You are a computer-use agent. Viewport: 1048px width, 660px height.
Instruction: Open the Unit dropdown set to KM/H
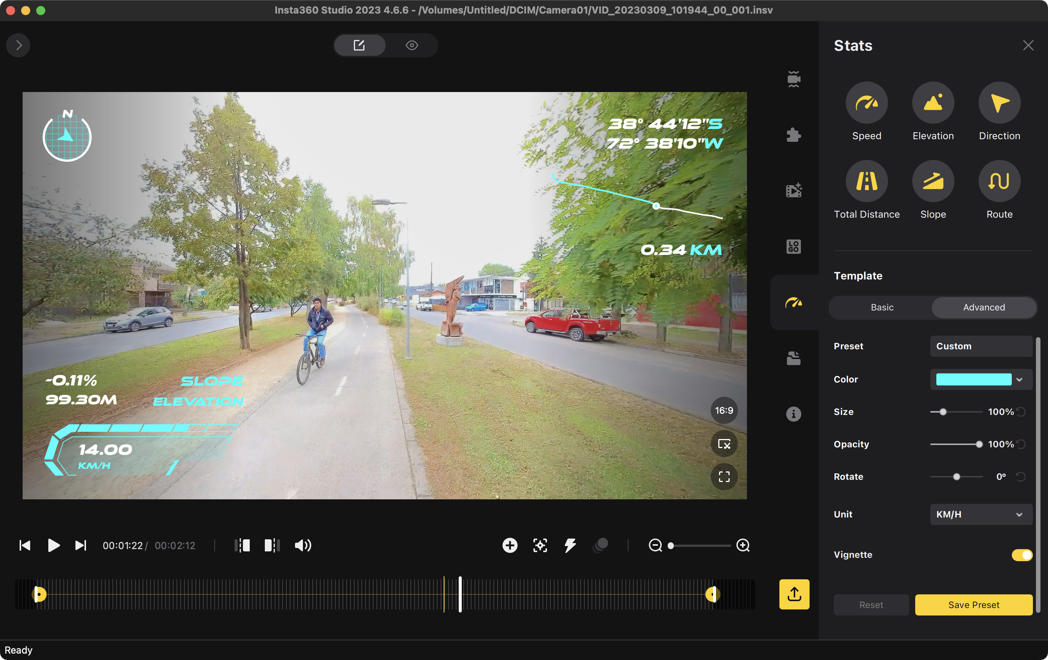pyautogui.click(x=980, y=514)
